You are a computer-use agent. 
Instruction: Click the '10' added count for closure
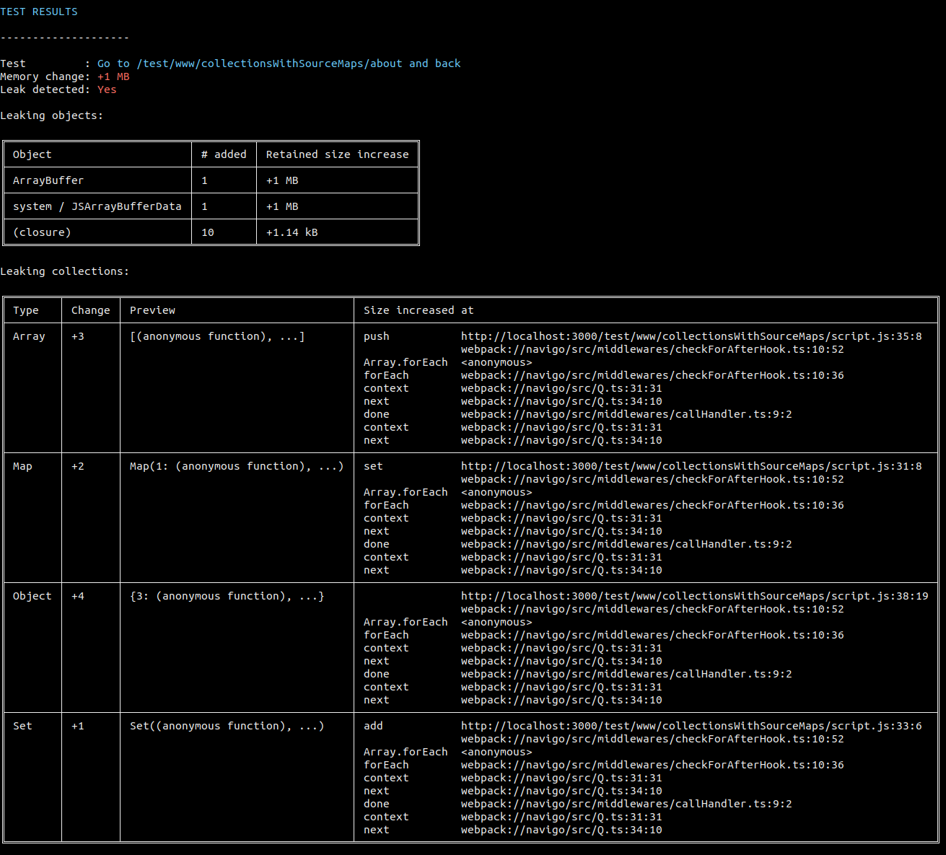click(208, 232)
